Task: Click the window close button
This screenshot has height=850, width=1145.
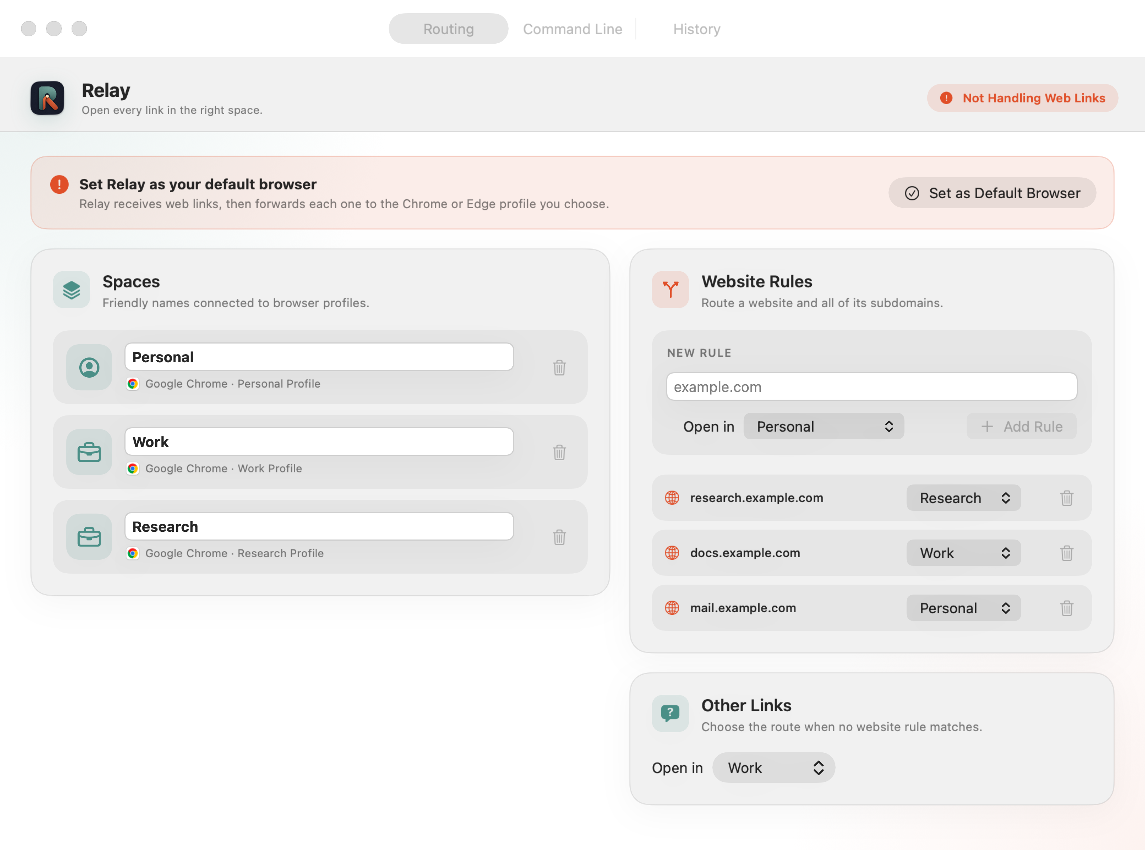Action: (29, 29)
